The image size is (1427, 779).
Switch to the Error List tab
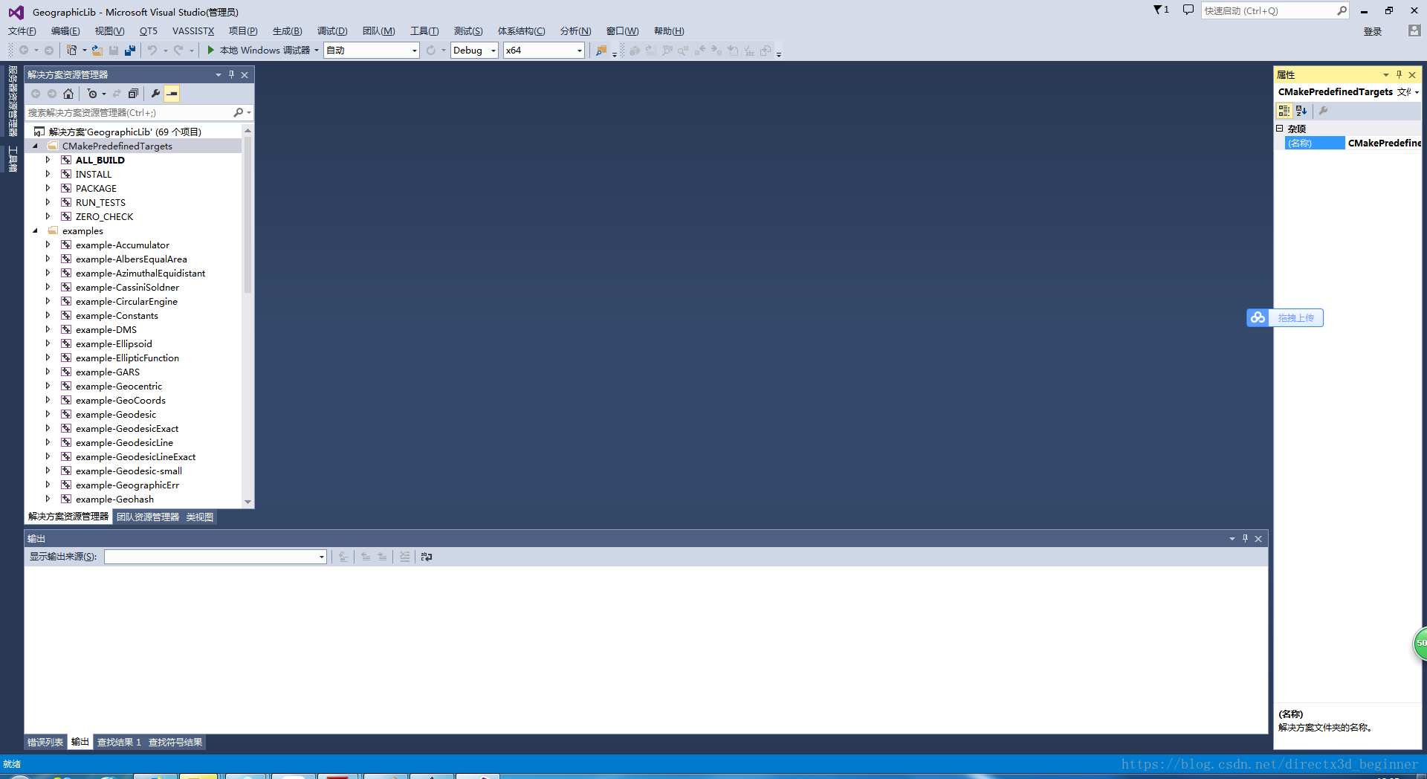pyautogui.click(x=45, y=743)
